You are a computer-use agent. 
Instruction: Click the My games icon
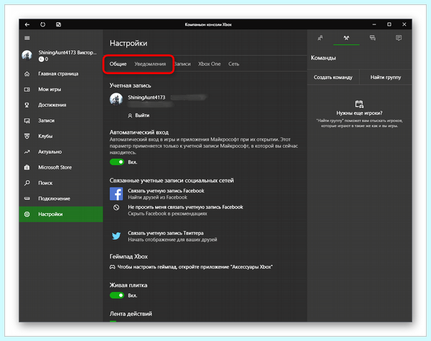(x=27, y=89)
